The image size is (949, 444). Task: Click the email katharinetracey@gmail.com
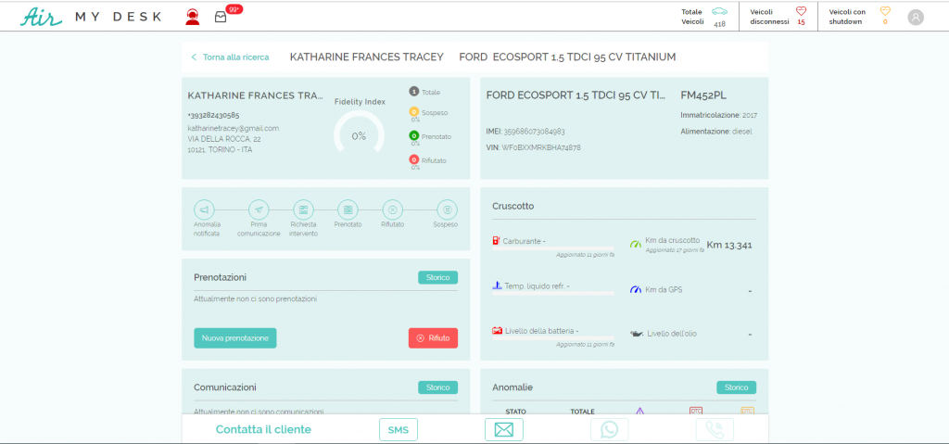pyautogui.click(x=233, y=129)
